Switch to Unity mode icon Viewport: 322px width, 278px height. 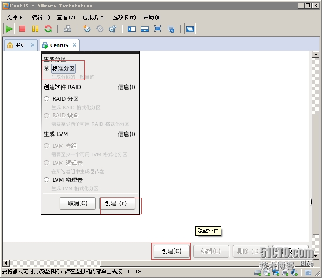click(x=171, y=29)
